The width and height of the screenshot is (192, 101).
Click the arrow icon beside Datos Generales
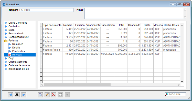6,23
